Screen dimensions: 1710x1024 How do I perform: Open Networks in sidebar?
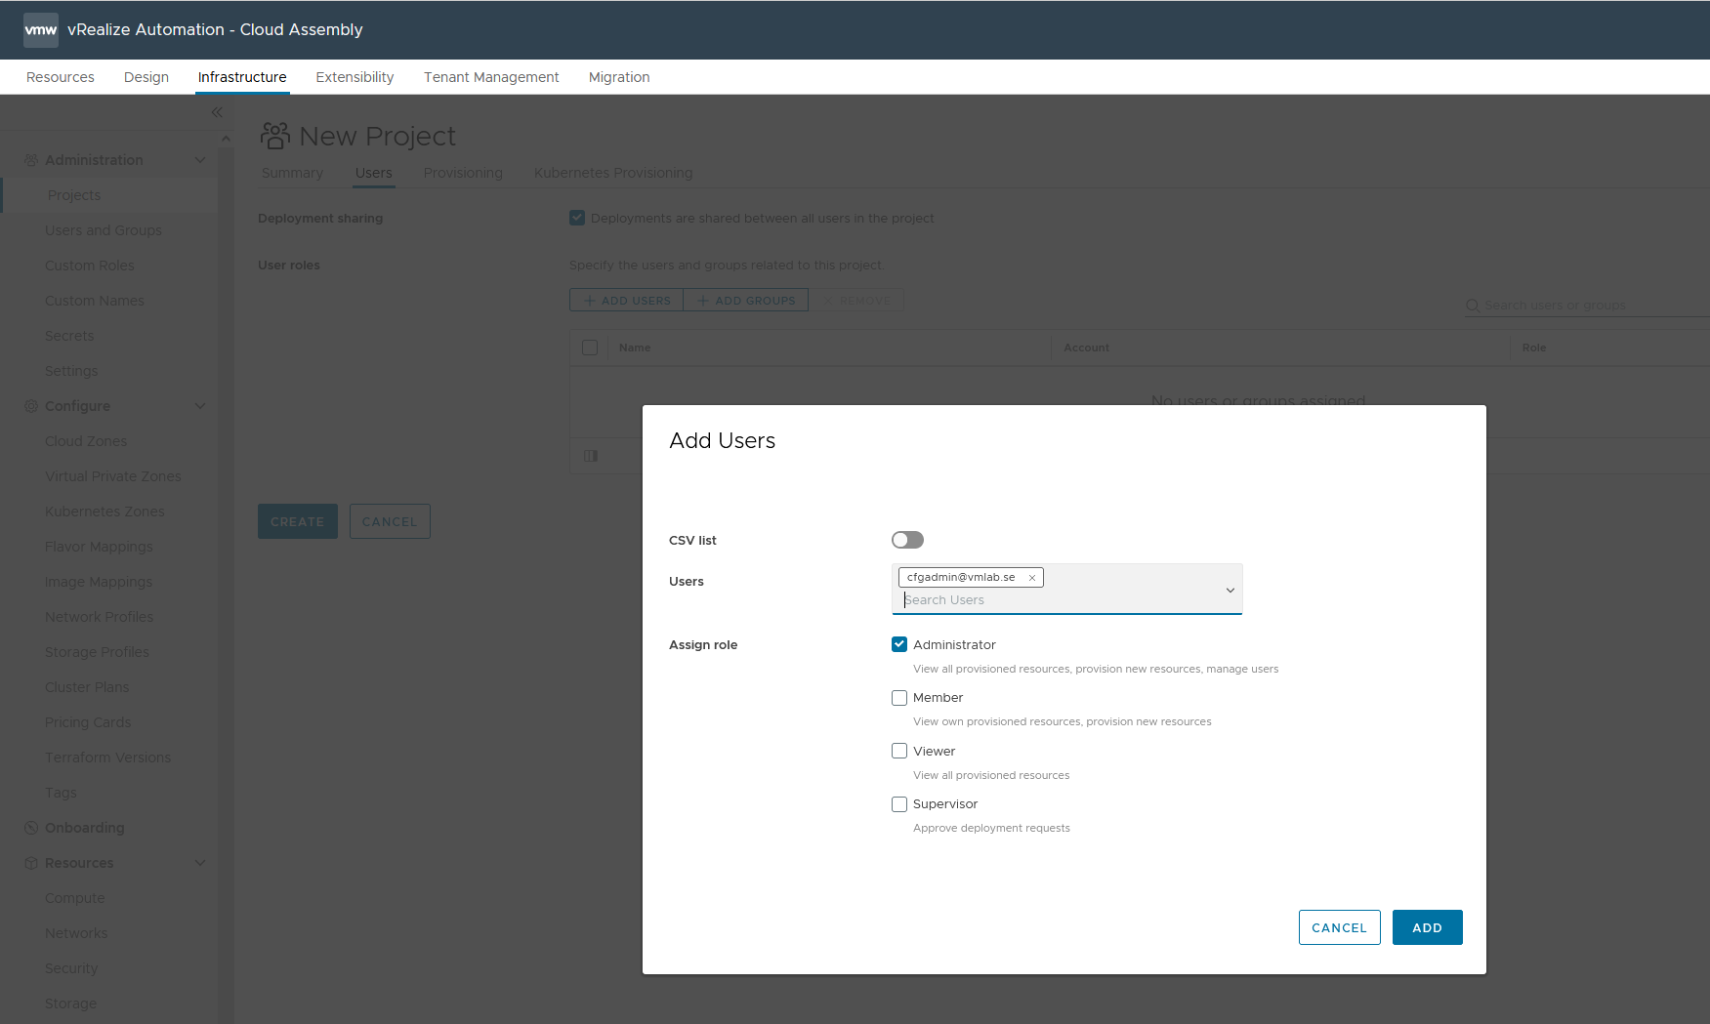[76, 933]
